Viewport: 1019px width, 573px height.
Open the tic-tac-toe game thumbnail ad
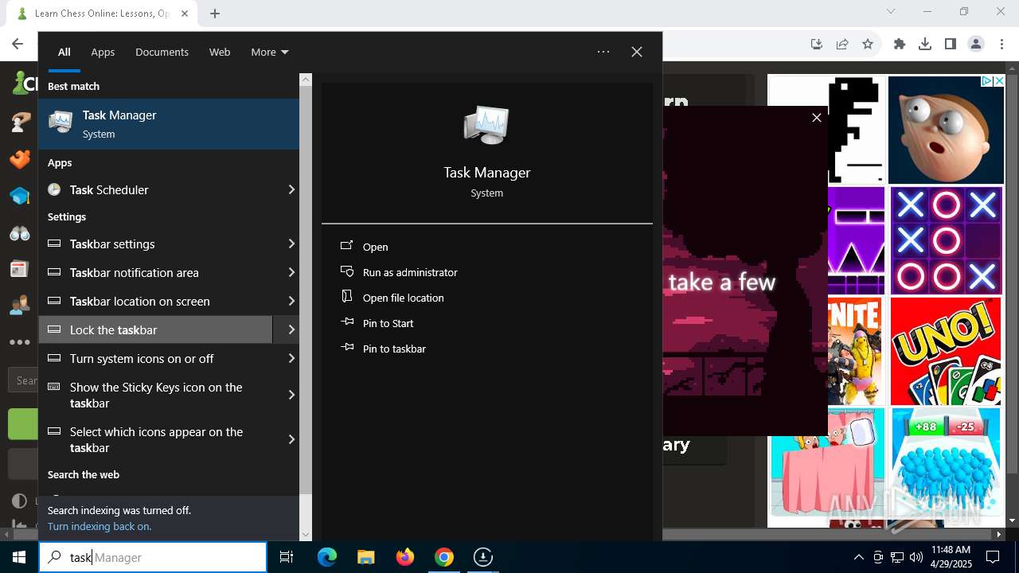coord(946,240)
